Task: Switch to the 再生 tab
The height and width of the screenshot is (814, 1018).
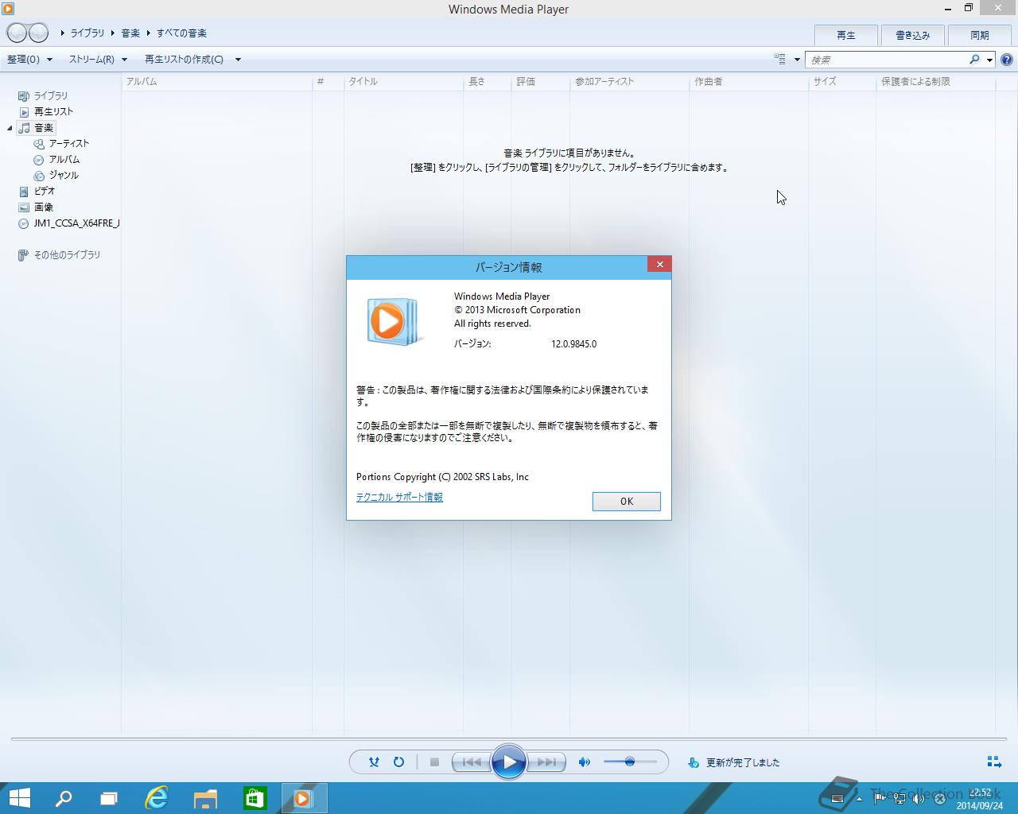Action: (x=846, y=35)
